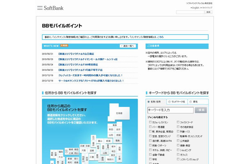
Task: Check the オフィス genre box
Action: [178, 155]
